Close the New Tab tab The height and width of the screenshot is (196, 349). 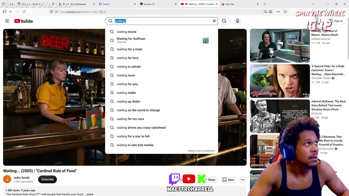pyautogui.click(x=257, y=4)
